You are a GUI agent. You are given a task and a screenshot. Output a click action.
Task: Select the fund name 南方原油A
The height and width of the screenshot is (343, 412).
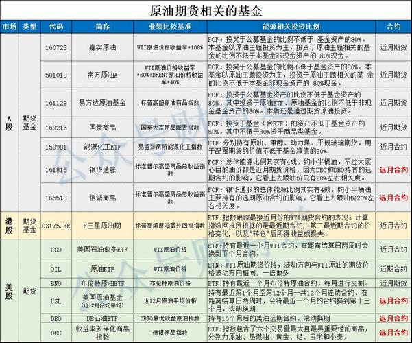pyautogui.click(x=102, y=75)
